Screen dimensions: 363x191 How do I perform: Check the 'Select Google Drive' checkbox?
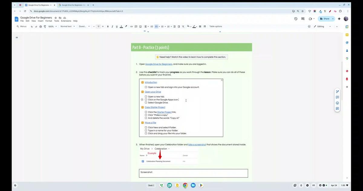pos(146,102)
